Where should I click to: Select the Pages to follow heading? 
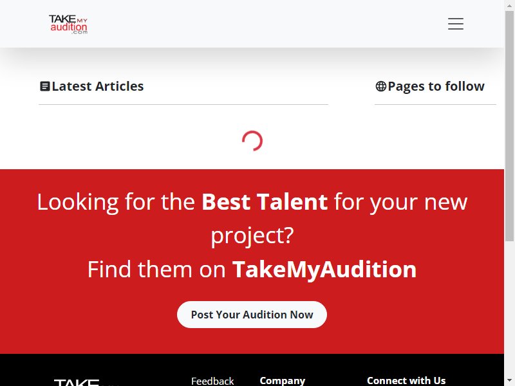436,86
